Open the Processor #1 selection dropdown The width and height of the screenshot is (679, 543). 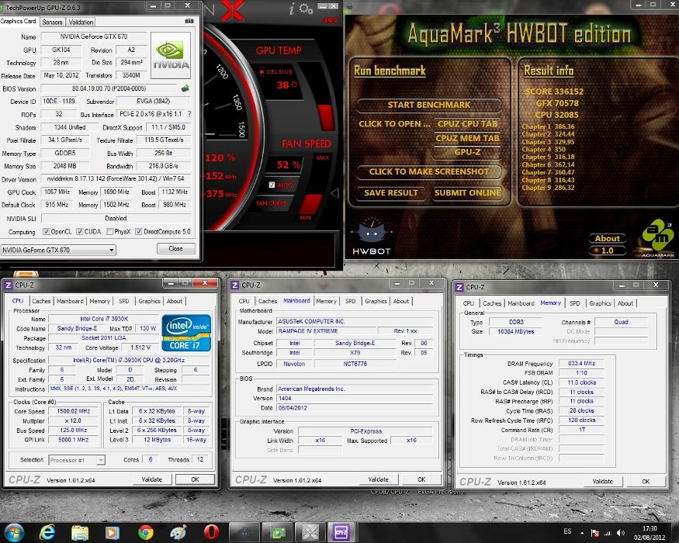pyautogui.click(x=77, y=460)
